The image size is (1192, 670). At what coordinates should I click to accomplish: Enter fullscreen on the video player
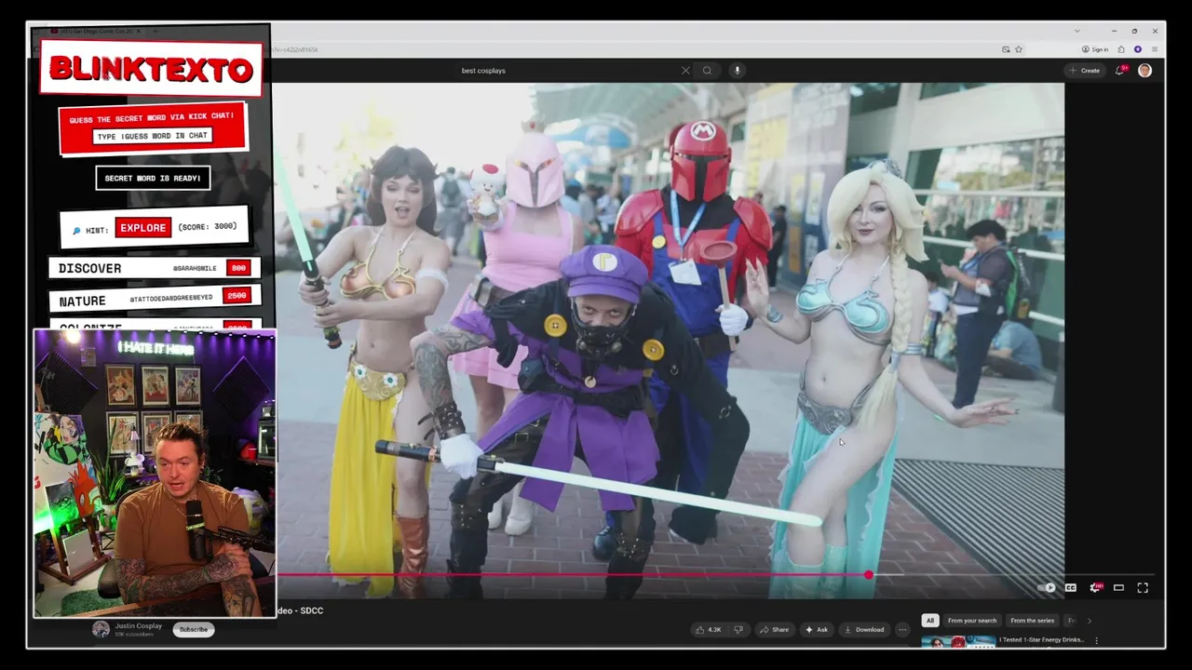click(1143, 587)
